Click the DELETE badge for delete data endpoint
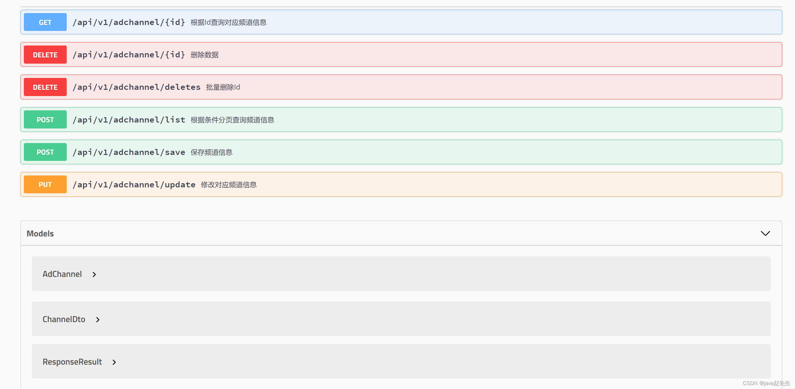 point(45,54)
